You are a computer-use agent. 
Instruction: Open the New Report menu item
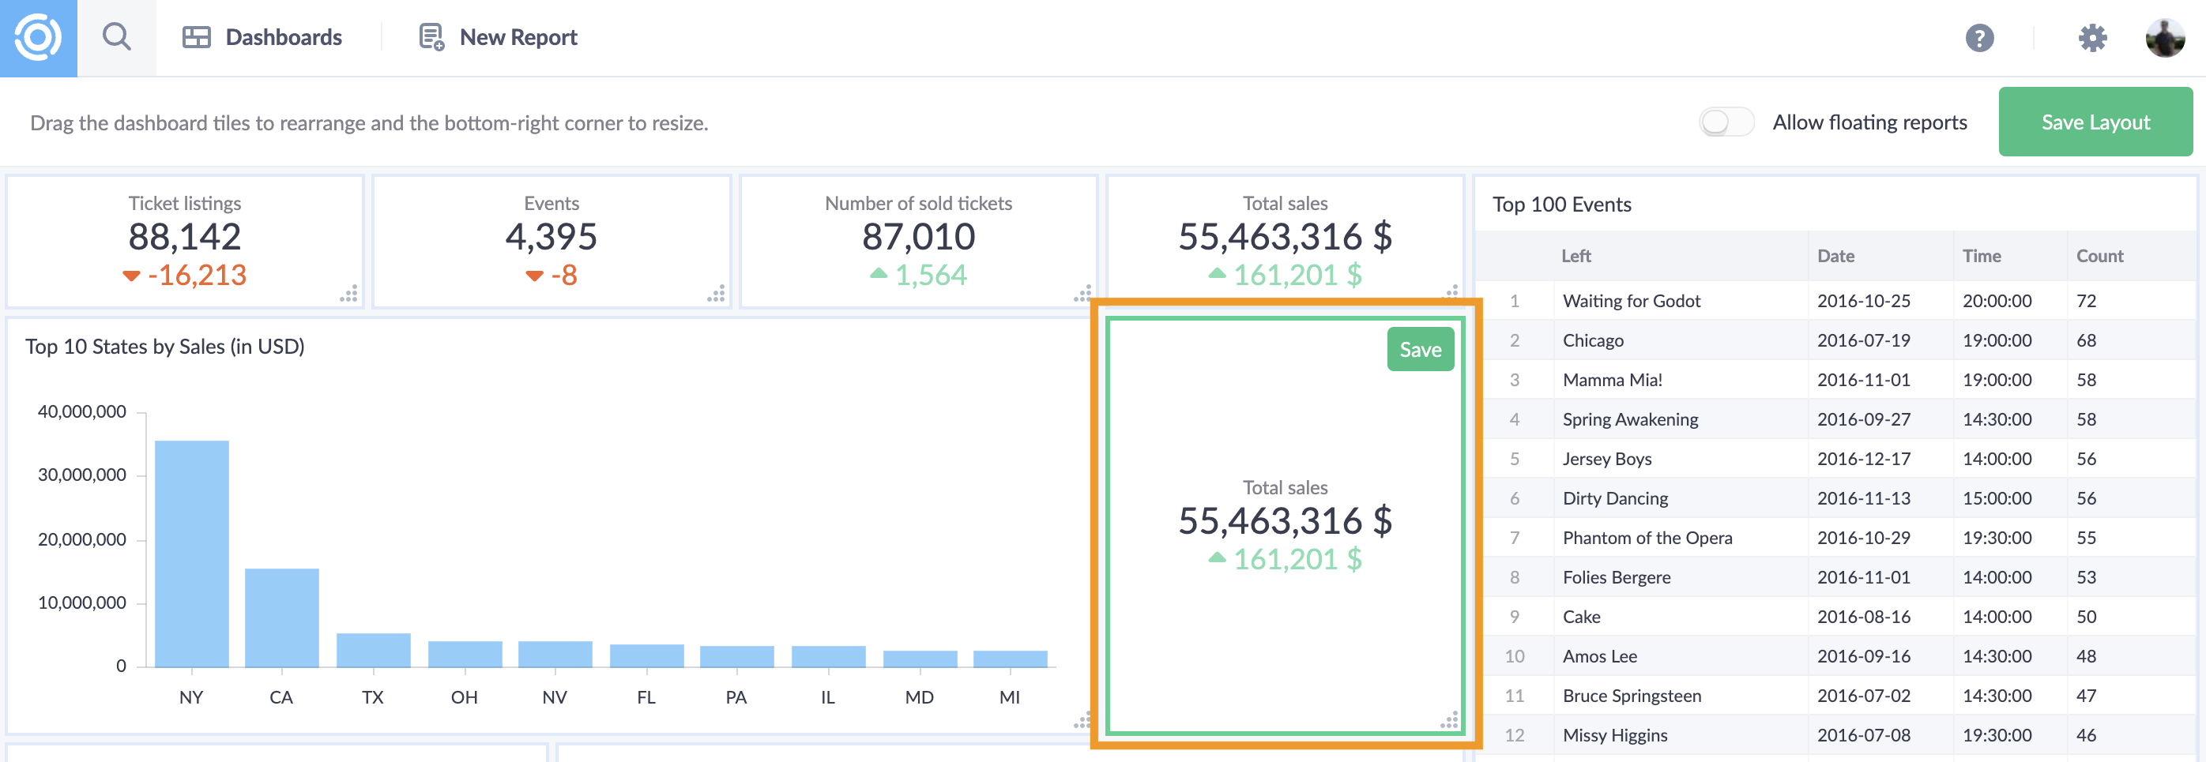point(498,37)
